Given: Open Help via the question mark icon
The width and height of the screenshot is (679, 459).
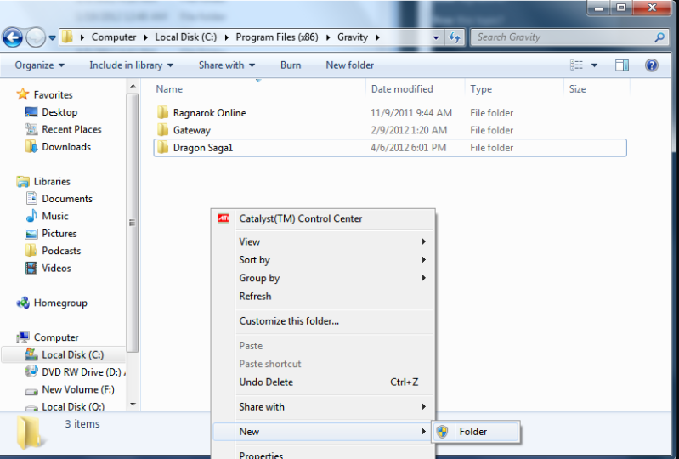Looking at the screenshot, I should 651,65.
